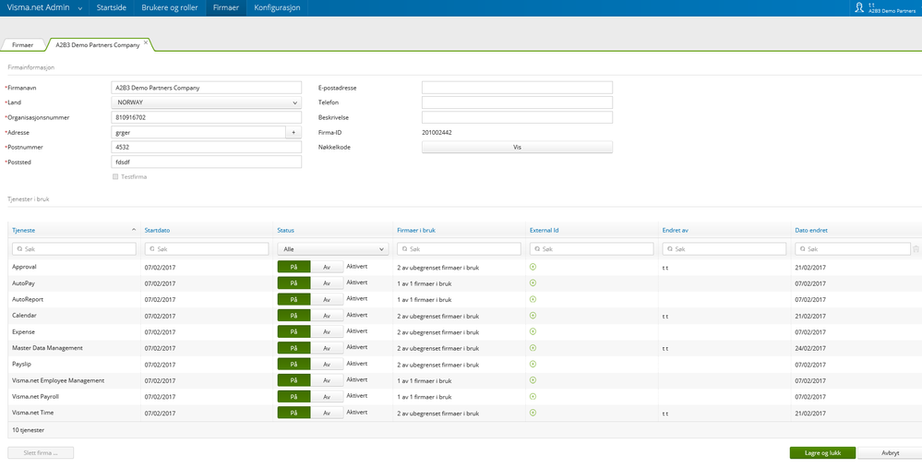The image size is (922, 468).
Task: Add External Id for Calendar row
Action: (533, 316)
